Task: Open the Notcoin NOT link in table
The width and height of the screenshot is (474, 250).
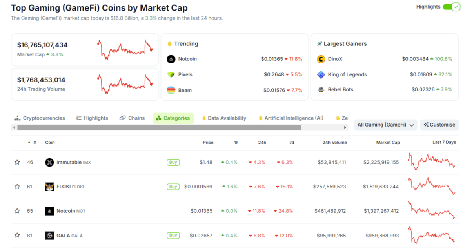Action: [x=71, y=211]
